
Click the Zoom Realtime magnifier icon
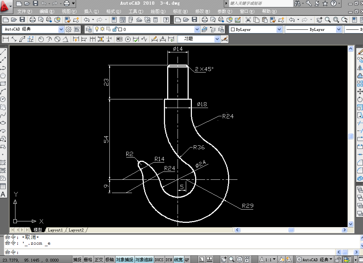point(327,20)
